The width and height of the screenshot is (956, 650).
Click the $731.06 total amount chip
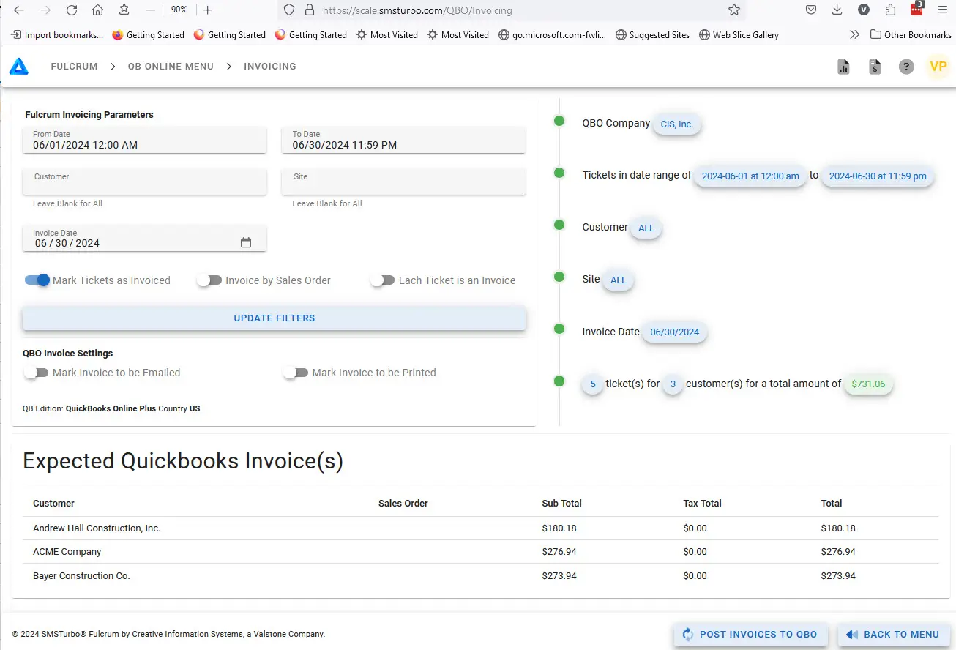(868, 384)
